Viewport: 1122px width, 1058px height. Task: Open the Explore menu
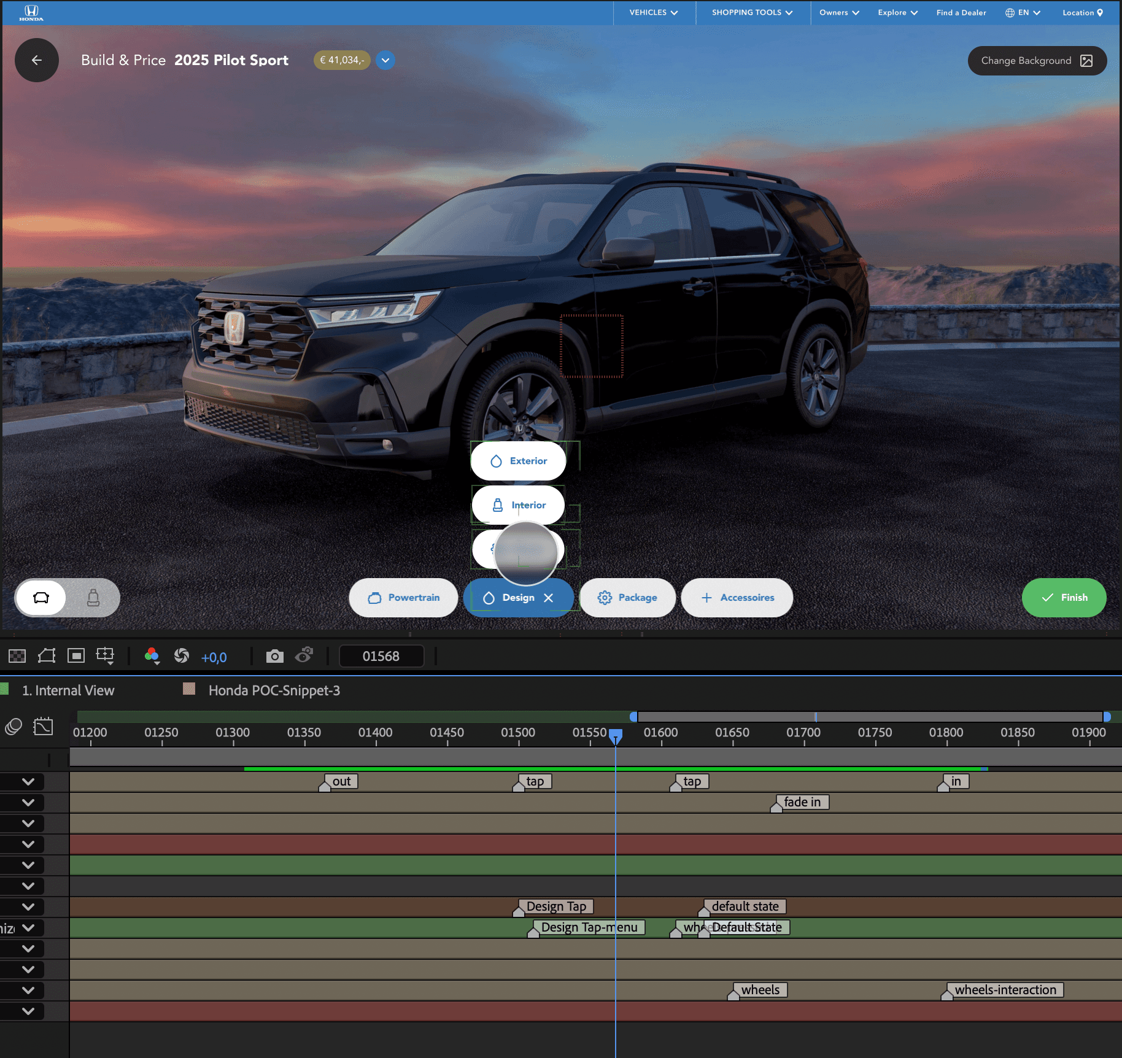point(897,12)
